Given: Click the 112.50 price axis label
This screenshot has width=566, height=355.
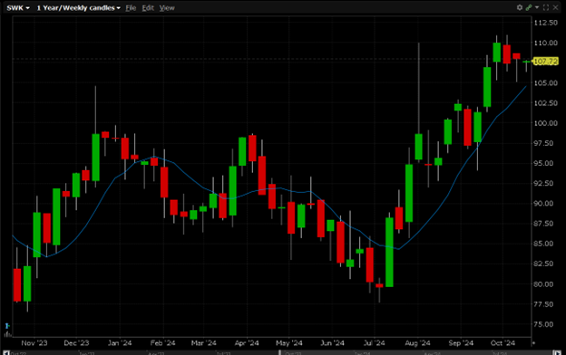Looking at the screenshot, I should pos(546,23).
